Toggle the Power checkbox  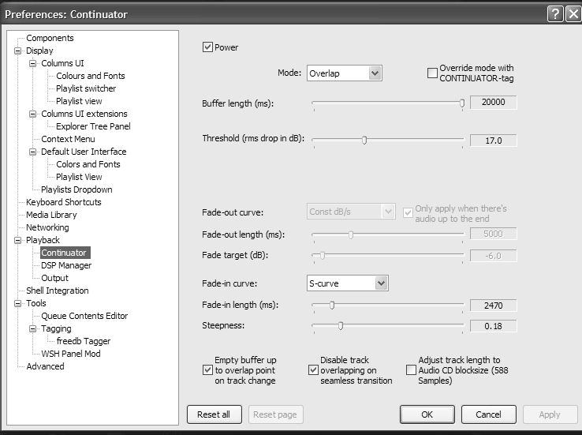208,47
